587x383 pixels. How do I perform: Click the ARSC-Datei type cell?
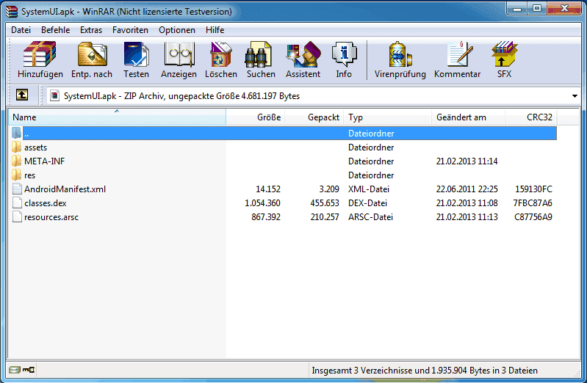tap(370, 217)
